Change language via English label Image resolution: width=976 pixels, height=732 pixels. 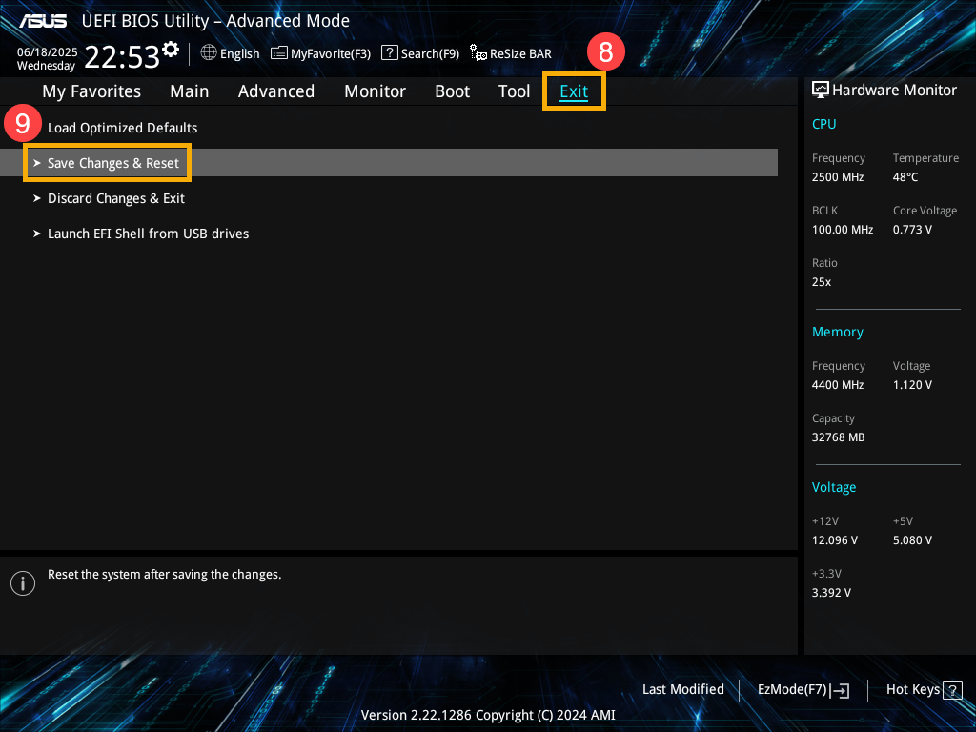coord(239,53)
